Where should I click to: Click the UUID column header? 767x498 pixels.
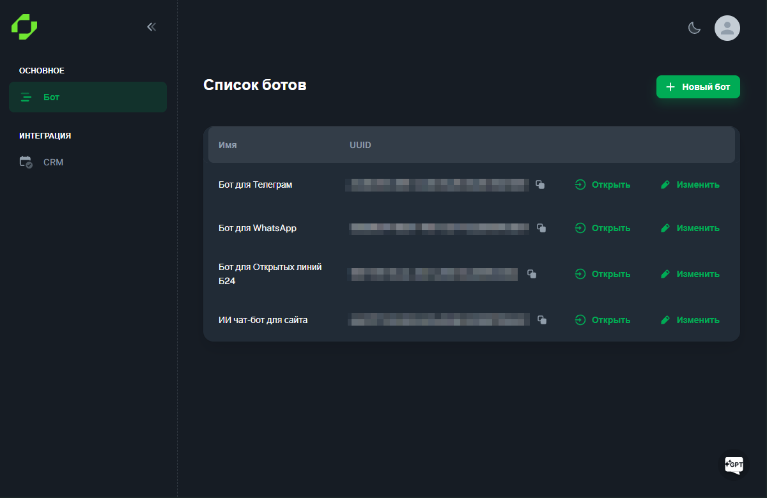(360, 145)
